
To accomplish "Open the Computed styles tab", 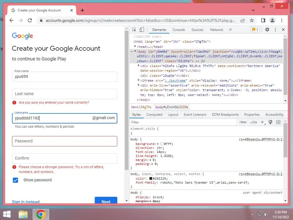I will click(154, 115).
